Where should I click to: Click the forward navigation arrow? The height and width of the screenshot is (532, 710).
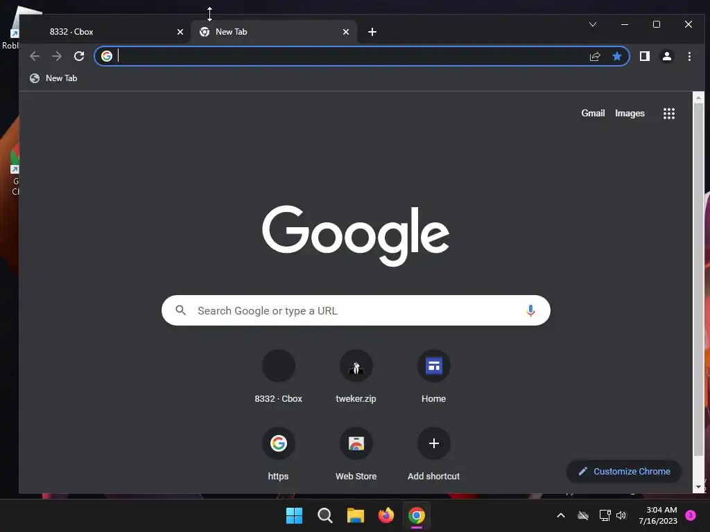click(57, 56)
